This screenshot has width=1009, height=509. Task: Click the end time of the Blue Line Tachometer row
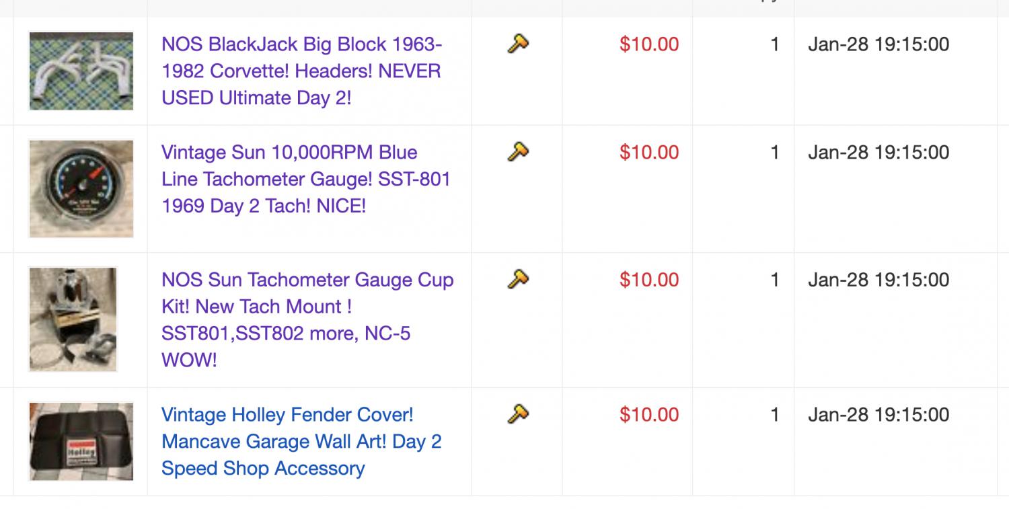[x=879, y=152]
